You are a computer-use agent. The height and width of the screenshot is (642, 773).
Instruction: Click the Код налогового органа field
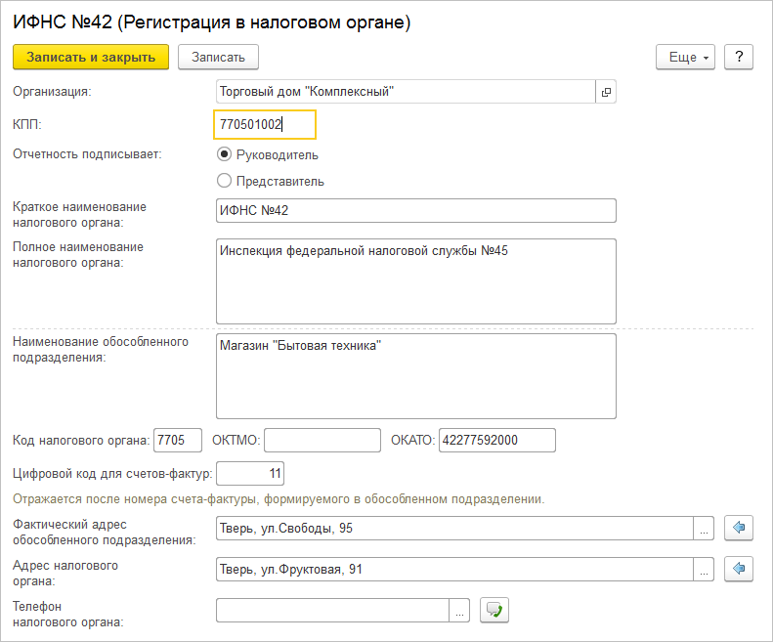[x=178, y=440]
